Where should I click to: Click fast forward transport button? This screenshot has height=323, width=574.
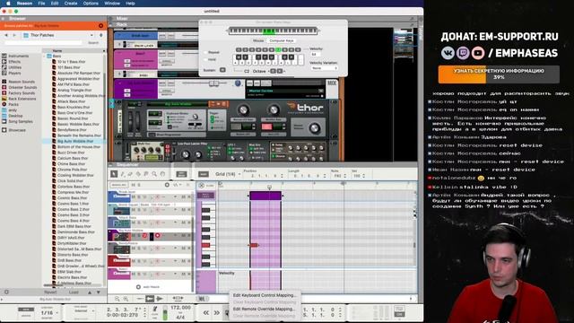[x=217, y=313]
